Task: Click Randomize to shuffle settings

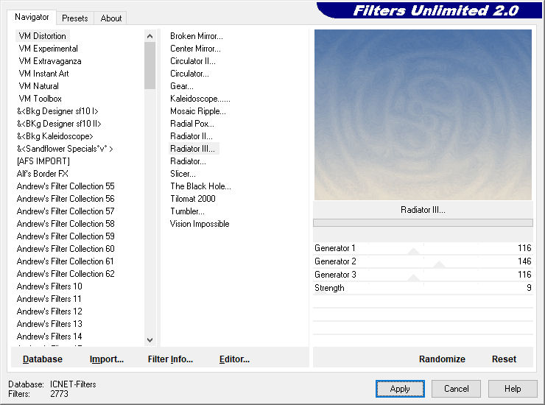Action: point(442,359)
